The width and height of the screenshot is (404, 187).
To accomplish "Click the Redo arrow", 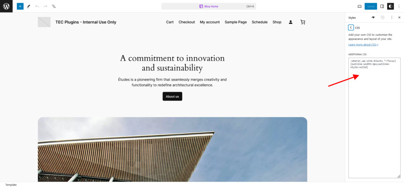I will click(x=45, y=6).
